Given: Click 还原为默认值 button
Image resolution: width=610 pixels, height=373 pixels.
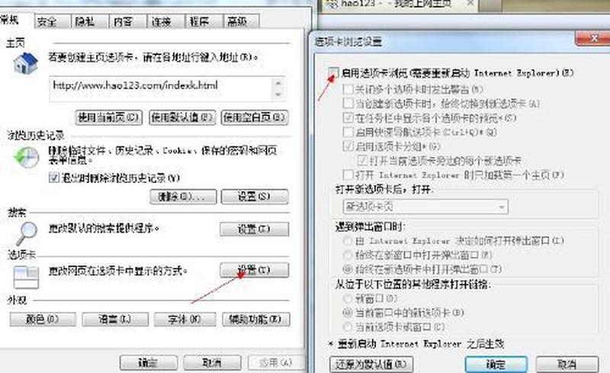Looking at the screenshot, I should 371,365.
